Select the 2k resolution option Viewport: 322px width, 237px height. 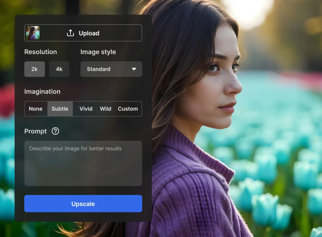pyautogui.click(x=34, y=69)
